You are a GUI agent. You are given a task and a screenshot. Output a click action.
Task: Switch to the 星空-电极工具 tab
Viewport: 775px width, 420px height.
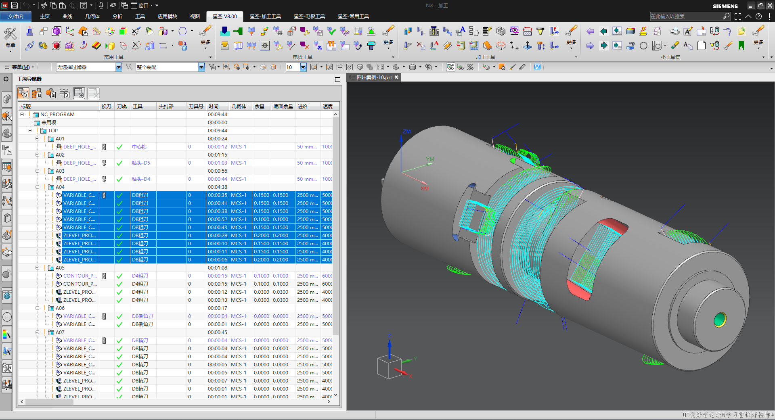(x=309, y=17)
